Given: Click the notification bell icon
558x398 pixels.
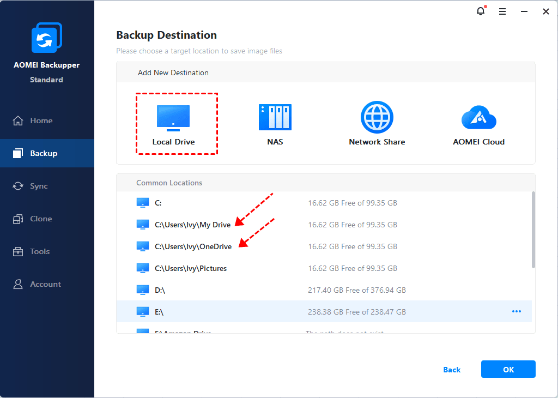Looking at the screenshot, I should click(481, 11).
